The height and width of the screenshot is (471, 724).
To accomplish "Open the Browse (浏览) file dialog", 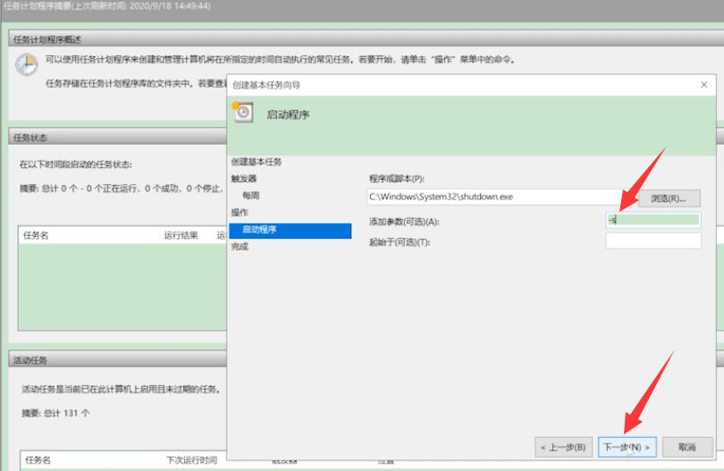I will tap(669, 198).
